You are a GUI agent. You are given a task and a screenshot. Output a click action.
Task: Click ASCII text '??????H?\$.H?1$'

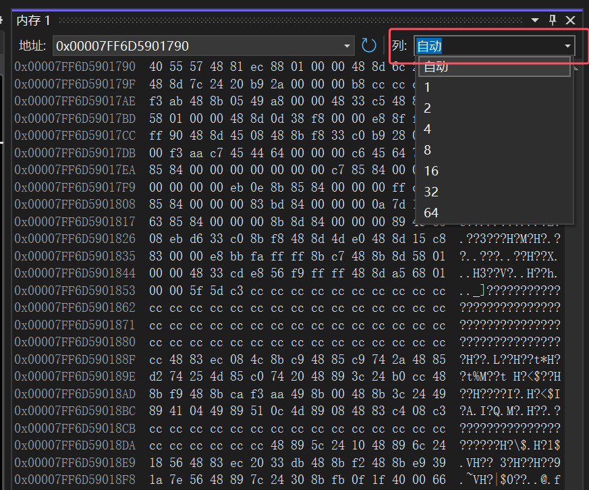point(510,445)
